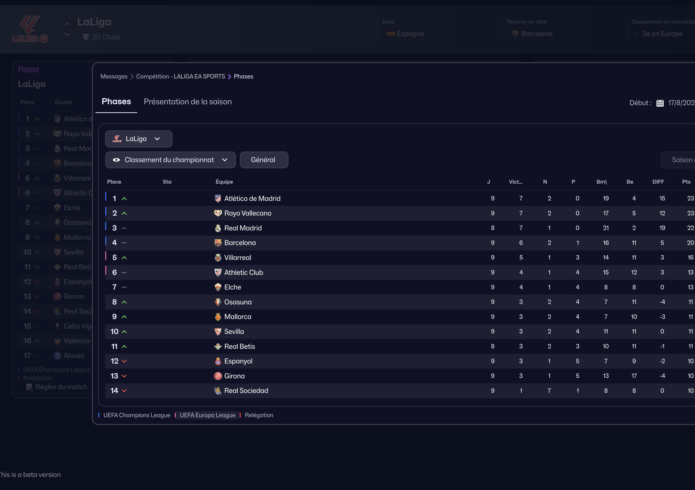Toggle the UEFA Champions League legend filter
The width and height of the screenshot is (695, 490).
tap(136, 415)
